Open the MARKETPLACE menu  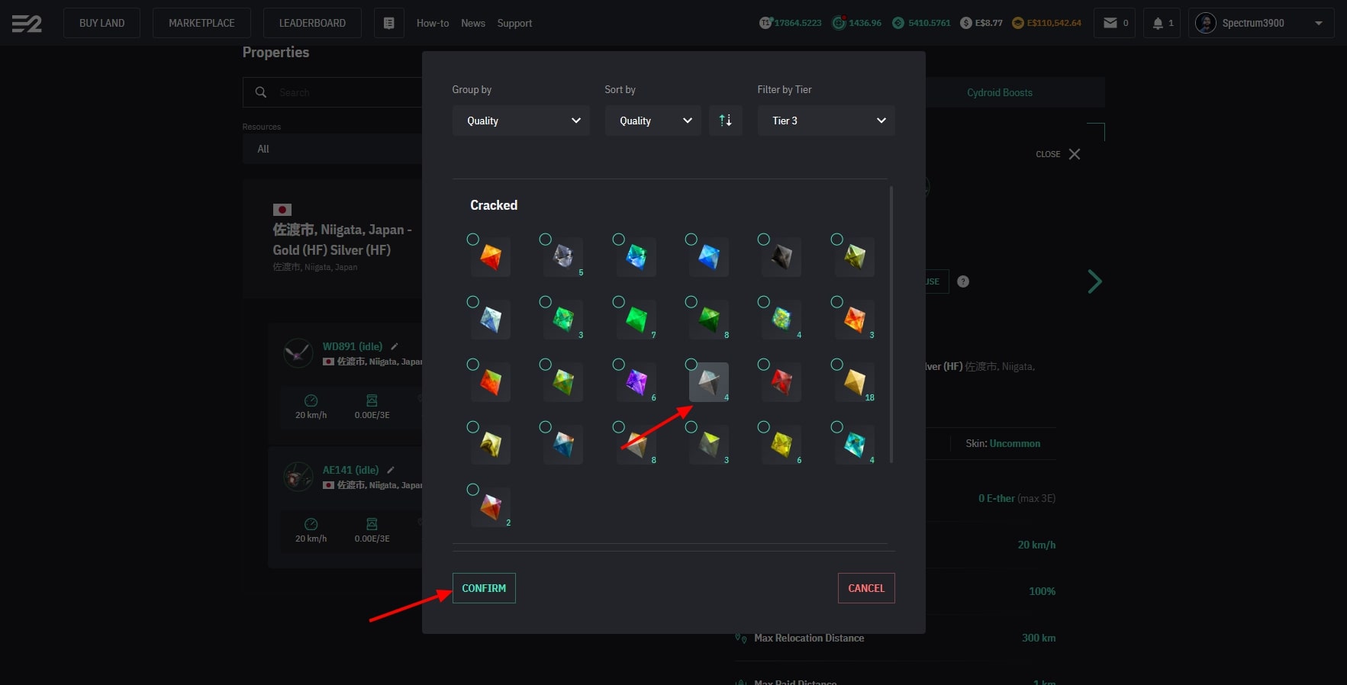pos(201,23)
